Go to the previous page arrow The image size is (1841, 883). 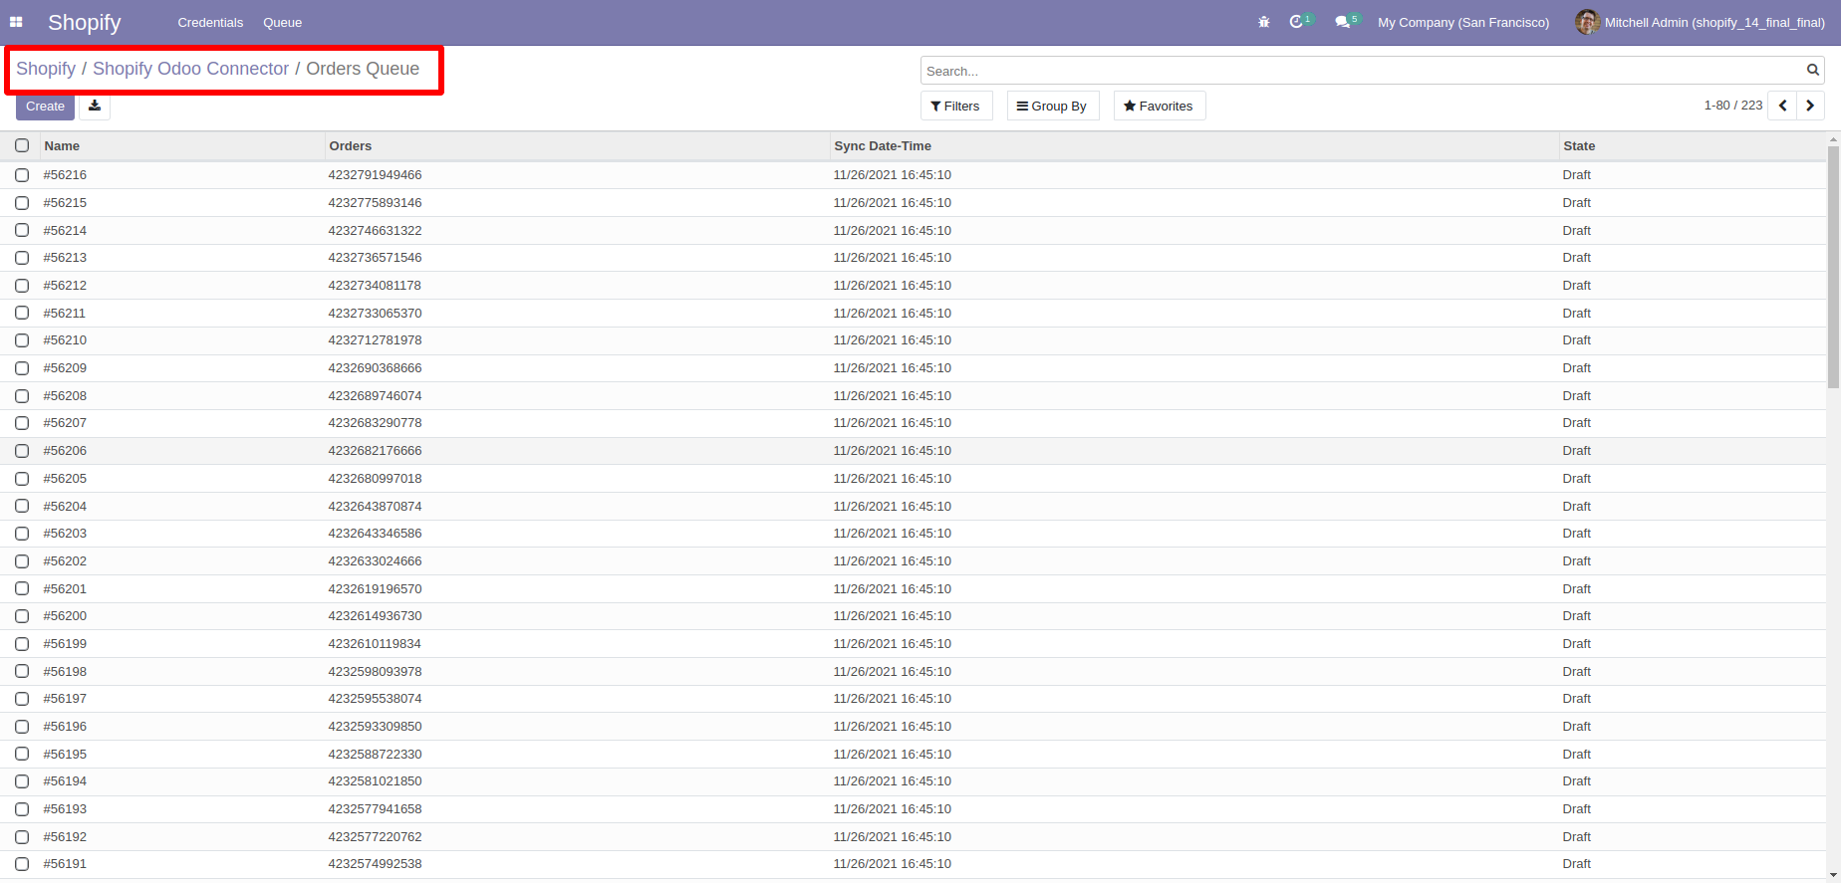[1782, 106]
